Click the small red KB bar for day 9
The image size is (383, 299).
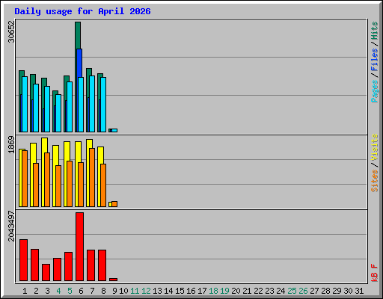tap(114, 280)
